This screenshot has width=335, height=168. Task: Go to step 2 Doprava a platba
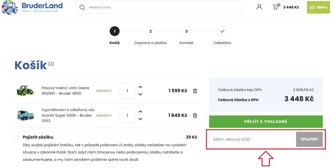[150, 31]
